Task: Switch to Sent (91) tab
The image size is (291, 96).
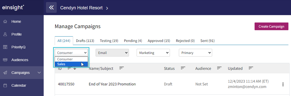Action: click(x=207, y=41)
